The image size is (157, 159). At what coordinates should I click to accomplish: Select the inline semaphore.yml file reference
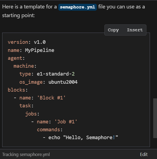point(78,7)
